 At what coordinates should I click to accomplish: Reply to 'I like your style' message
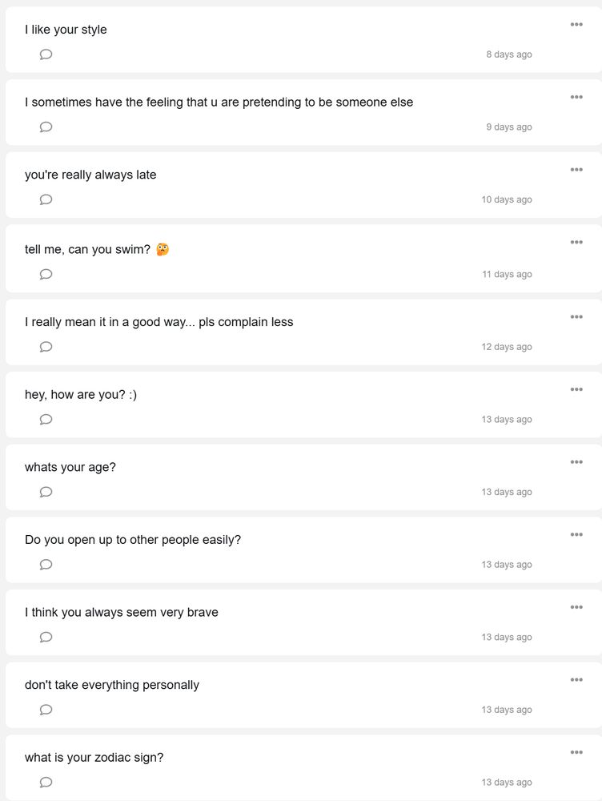pos(46,54)
